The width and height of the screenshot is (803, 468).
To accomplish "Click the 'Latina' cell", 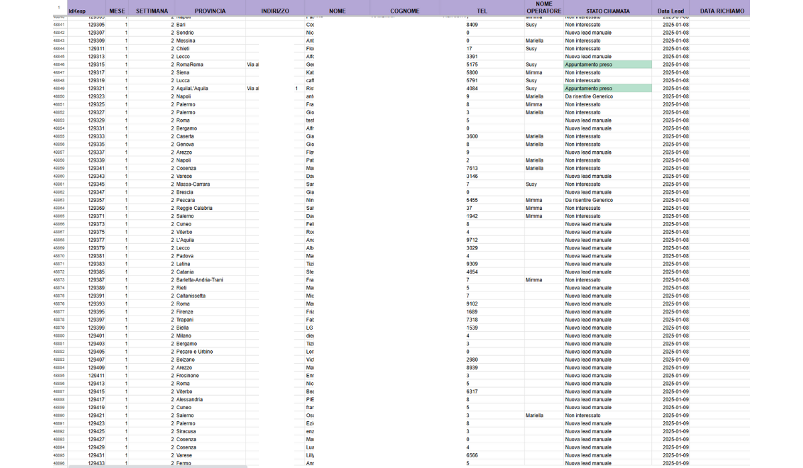I will point(210,264).
